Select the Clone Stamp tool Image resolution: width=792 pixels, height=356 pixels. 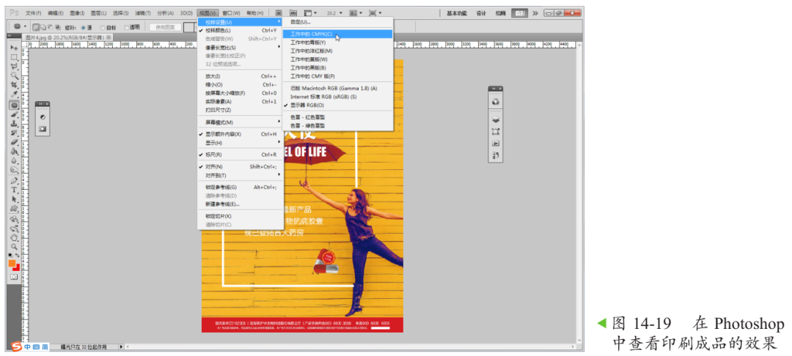[x=14, y=124]
